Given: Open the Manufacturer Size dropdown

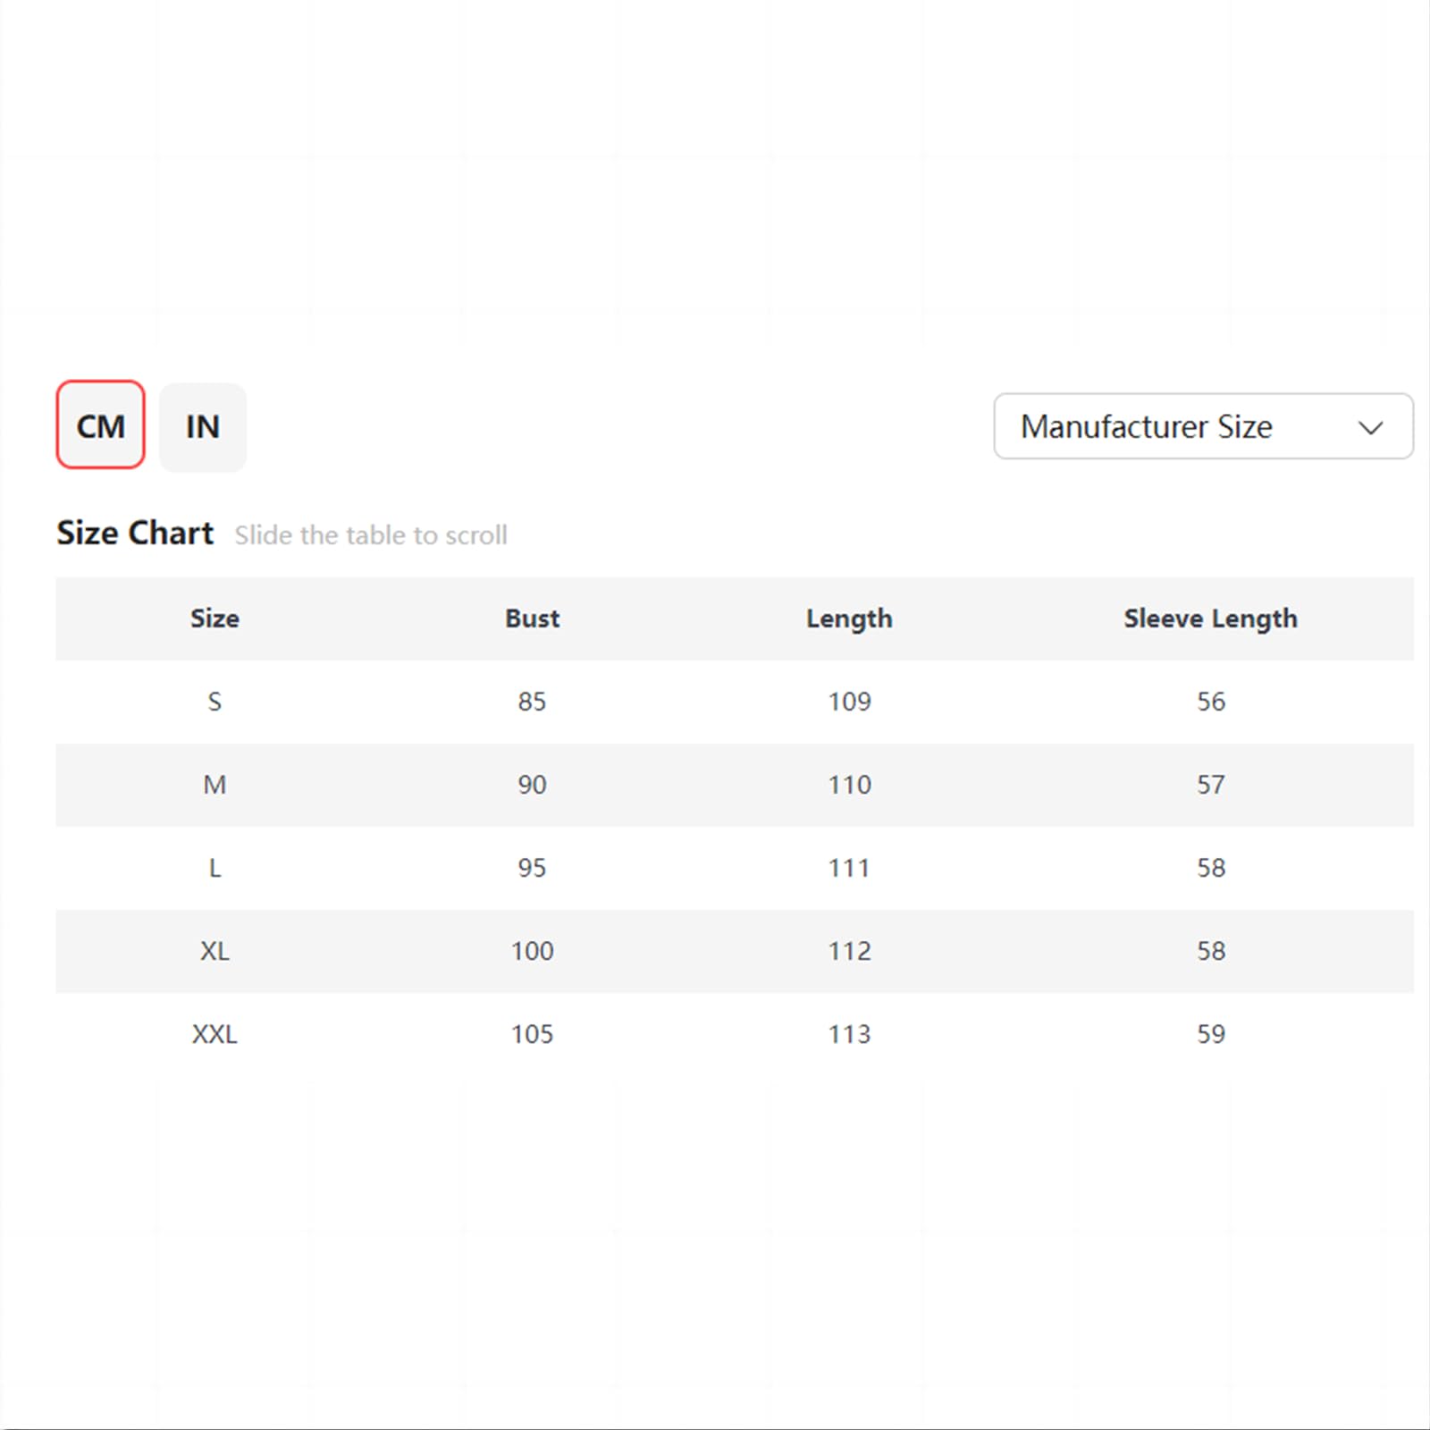Looking at the screenshot, I should 1203,426.
